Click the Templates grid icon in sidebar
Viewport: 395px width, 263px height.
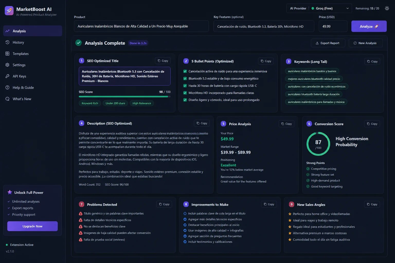pyautogui.click(x=7, y=54)
